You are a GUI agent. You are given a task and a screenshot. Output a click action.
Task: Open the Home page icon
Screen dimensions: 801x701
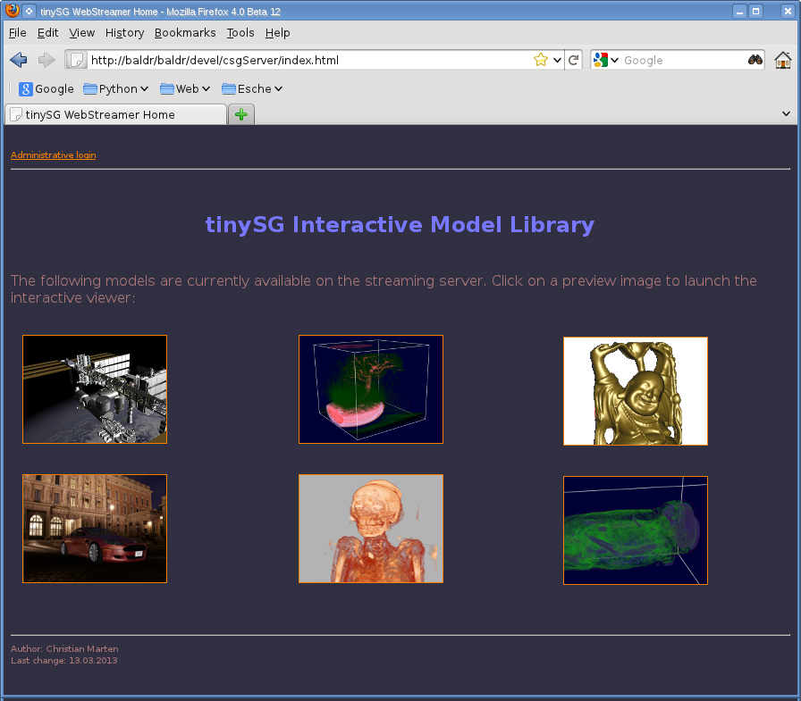782,60
